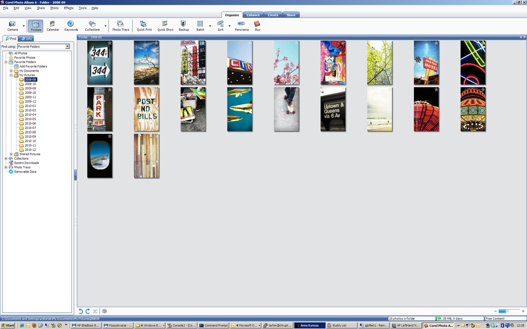The image size is (527, 329).
Task: Toggle favorite star on the 344 sign photo
Action: coord(110,43)
